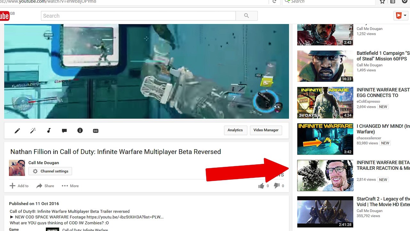The height and width of the screenshot is (231, 410).
Task: Open Battlefield 1 Campaign video thumbnail
Action: point(325,66)
